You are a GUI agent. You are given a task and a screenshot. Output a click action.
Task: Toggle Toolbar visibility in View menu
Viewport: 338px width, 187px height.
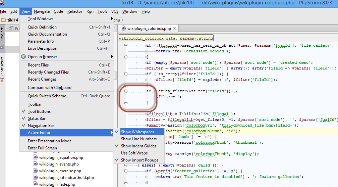[x=67, y=104]
